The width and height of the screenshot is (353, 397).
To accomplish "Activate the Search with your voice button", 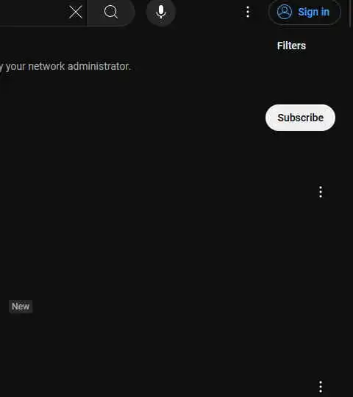I will point(161,12).
